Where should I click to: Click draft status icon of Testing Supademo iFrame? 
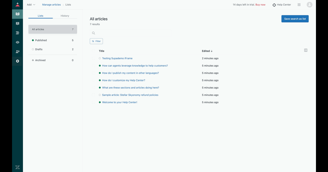pyautogui.click(x=100, y=58)
